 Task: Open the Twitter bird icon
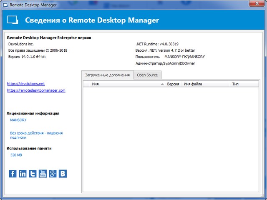[x=33, y=174]
